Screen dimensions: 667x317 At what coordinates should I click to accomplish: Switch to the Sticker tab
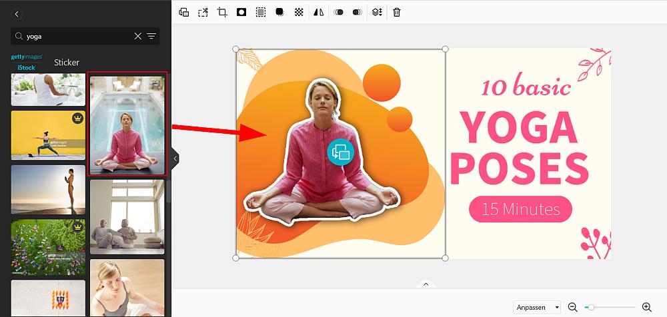(66, 63)
